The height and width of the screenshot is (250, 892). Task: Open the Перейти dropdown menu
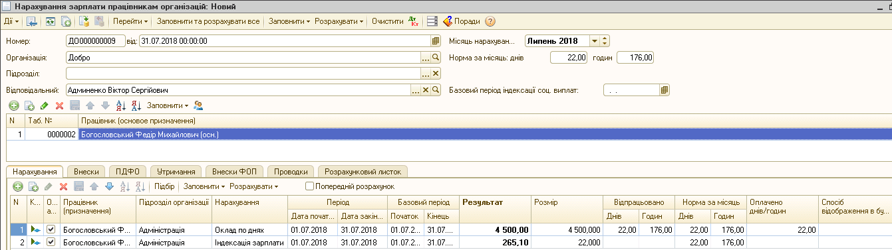pyautogui.click(x=130, y=21)
